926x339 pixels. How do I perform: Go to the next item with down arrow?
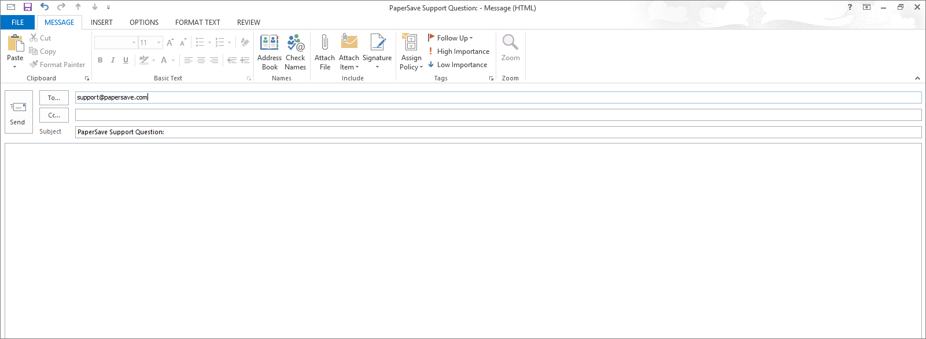click(95, 7)
